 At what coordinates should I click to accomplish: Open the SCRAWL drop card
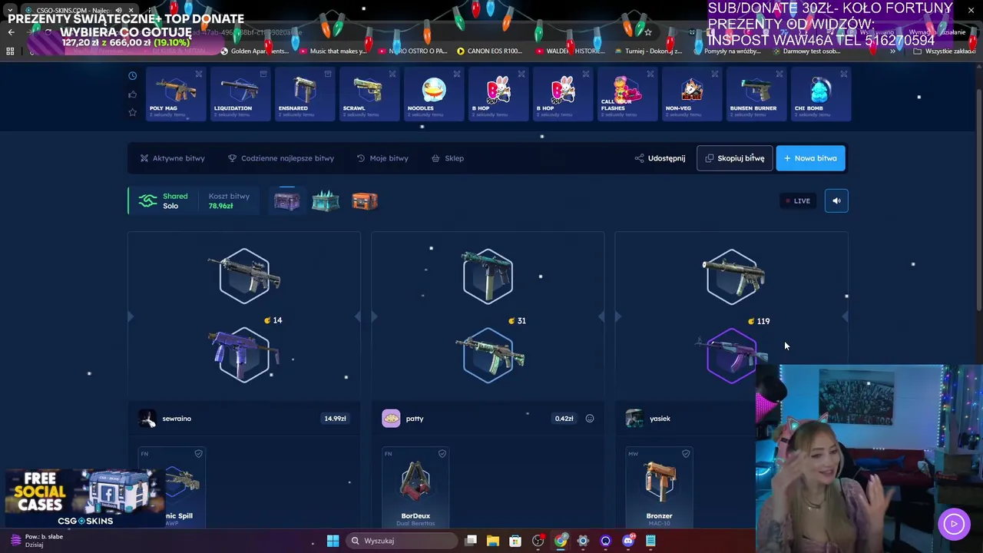369,94
